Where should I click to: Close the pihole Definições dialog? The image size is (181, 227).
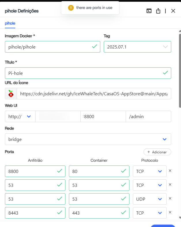[173, 11]
